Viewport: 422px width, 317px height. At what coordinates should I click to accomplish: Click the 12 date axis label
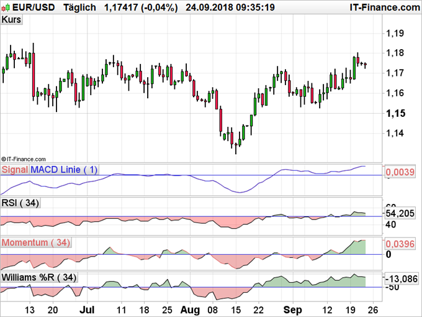[x=327, y=310]
